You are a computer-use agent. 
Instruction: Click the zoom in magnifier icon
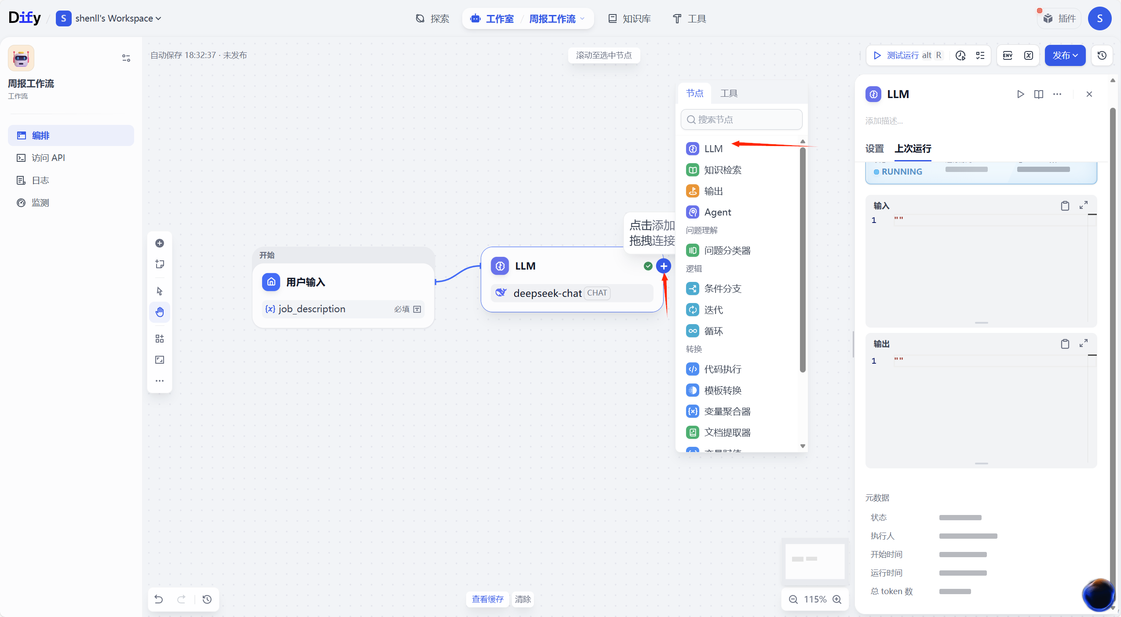point(837,599)
